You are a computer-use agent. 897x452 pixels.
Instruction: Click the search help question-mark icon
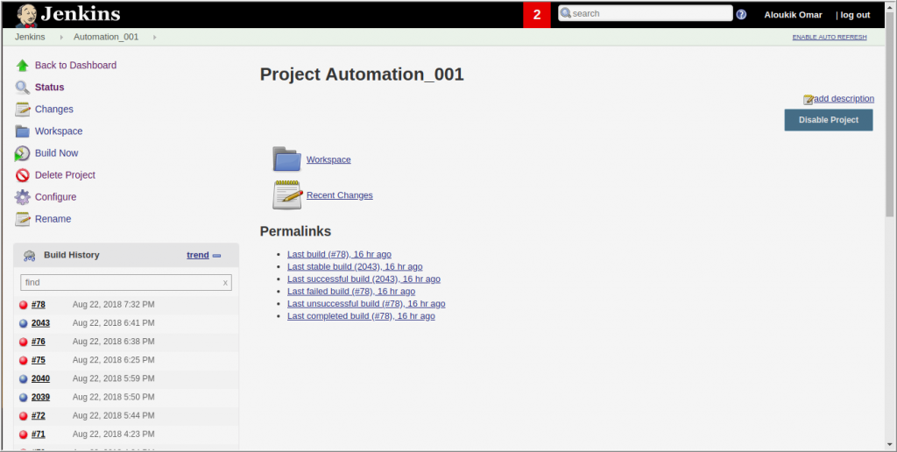[x=741, y=14]
